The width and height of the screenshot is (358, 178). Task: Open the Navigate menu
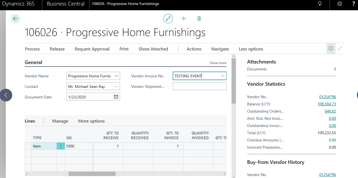tap(220, 49)
